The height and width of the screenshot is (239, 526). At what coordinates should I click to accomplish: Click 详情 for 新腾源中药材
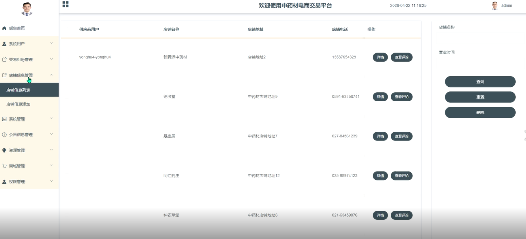380,57
